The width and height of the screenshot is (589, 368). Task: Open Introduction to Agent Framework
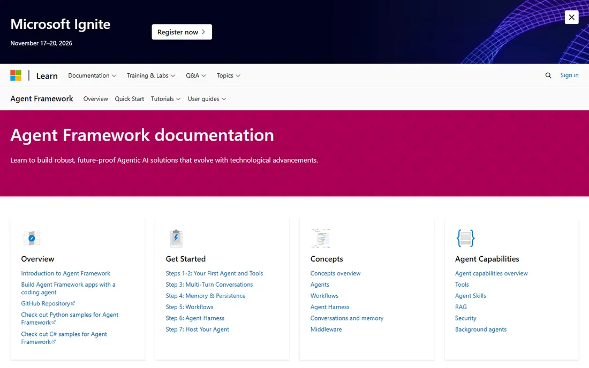pos(66,273)
